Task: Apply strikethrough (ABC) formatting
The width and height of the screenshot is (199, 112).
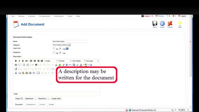Action: point(26,61)
